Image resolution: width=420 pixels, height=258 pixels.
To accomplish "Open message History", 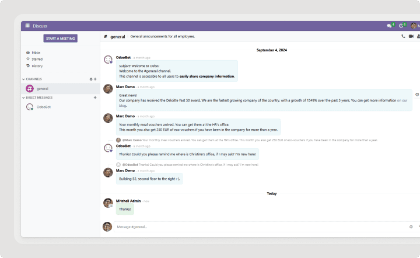I will point(37,66).
